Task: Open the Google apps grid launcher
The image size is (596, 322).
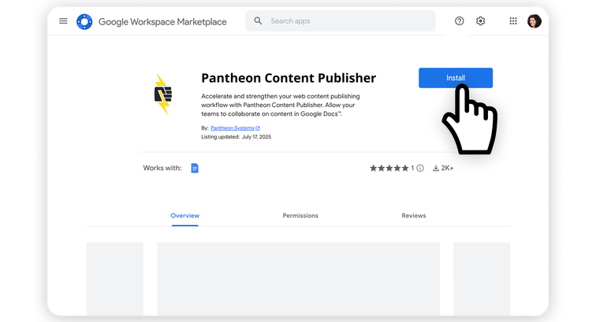Action: pos(513,21)
